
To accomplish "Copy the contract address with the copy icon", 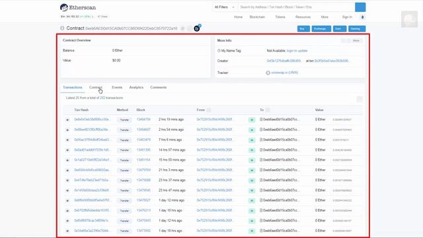I will (x=182, y=28).
